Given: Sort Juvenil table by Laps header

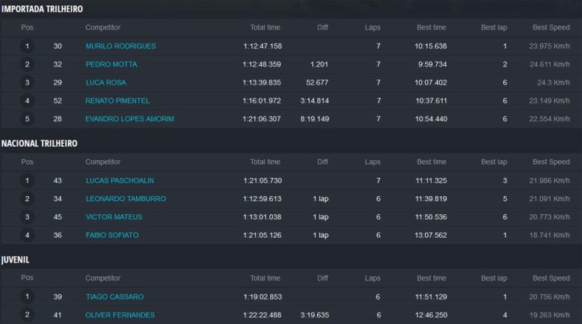Looking at the screenshot, I should click(x=373, y=278).
